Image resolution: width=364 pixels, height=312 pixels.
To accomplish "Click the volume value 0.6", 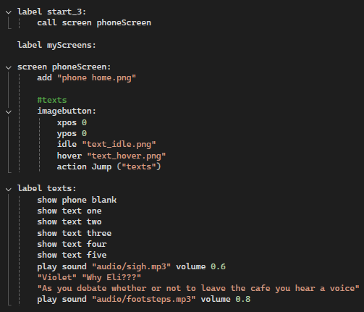I will (x=218, y=266).
